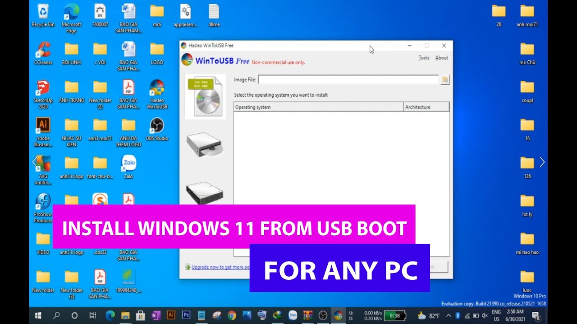
Task: Select the 199984240_ image file
Action: pyautogui.click(x=128, y=281)
